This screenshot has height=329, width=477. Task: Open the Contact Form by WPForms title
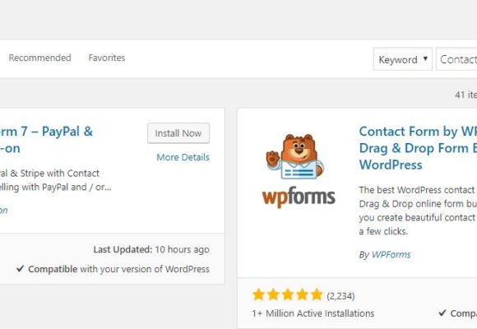pyautogui.click(x=418, y=148)
